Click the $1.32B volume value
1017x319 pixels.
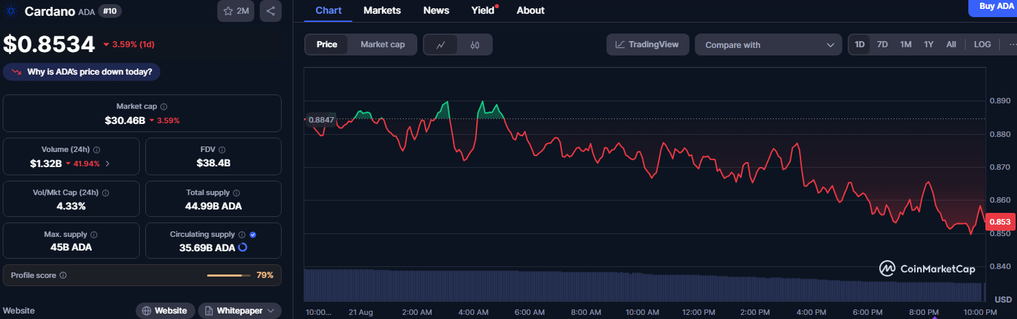pyautogui.click(x=46, y=164)
